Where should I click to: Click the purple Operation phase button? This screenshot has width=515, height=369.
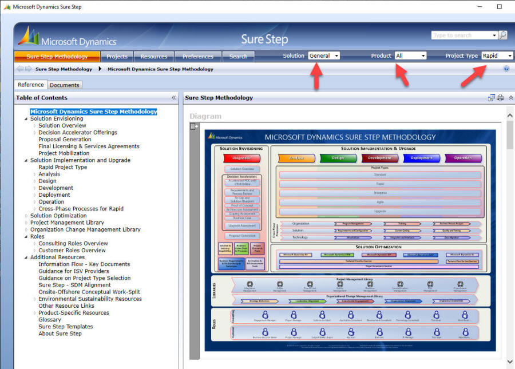(x=463, y=158)
